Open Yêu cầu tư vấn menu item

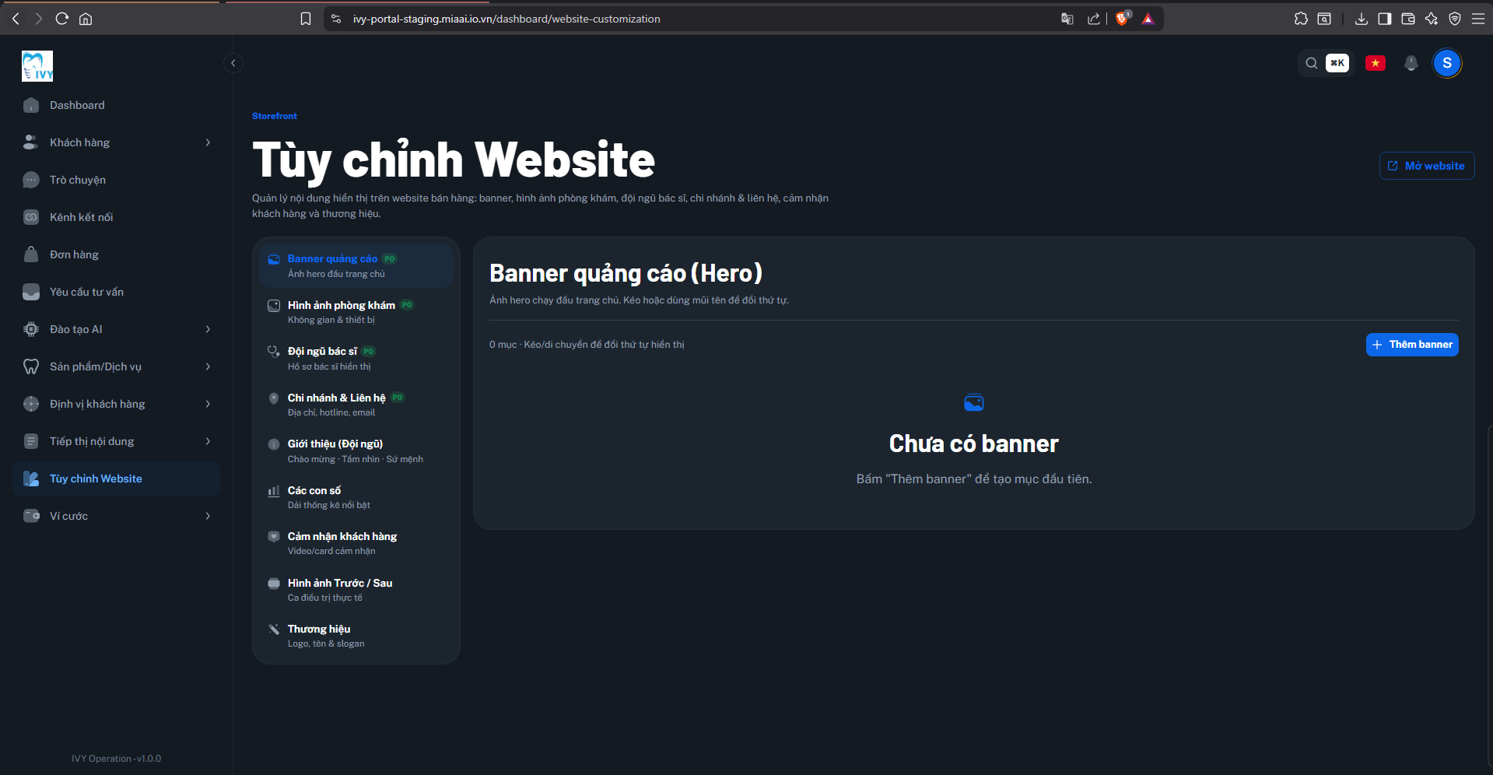pos(117,292)
